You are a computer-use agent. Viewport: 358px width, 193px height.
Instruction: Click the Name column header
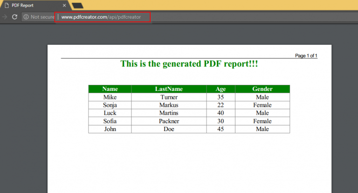[110, 89]
